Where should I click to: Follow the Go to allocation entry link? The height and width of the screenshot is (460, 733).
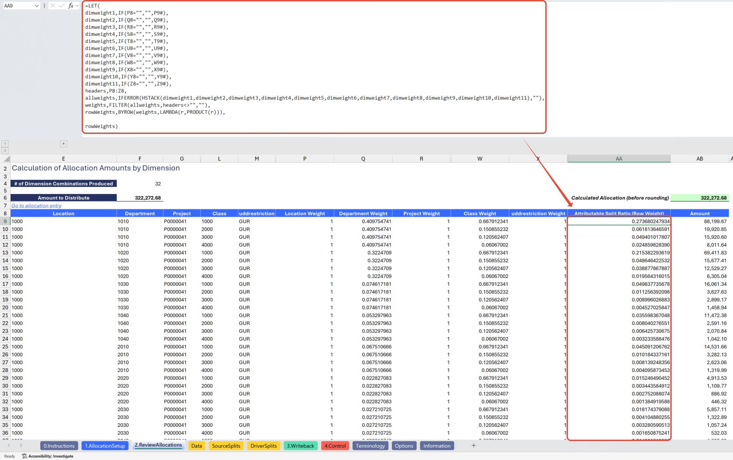[37, 206]
